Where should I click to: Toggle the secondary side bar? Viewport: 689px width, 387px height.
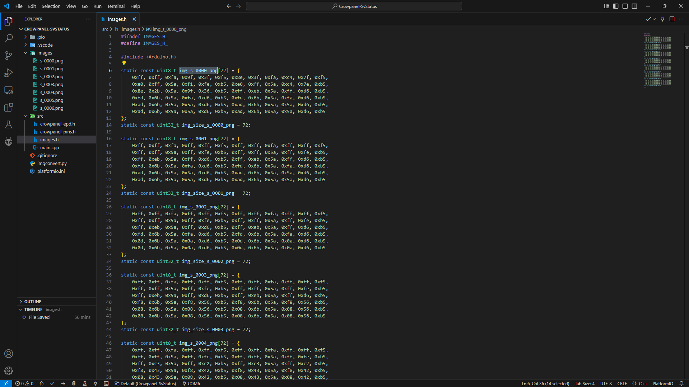[x=634, y=6]
